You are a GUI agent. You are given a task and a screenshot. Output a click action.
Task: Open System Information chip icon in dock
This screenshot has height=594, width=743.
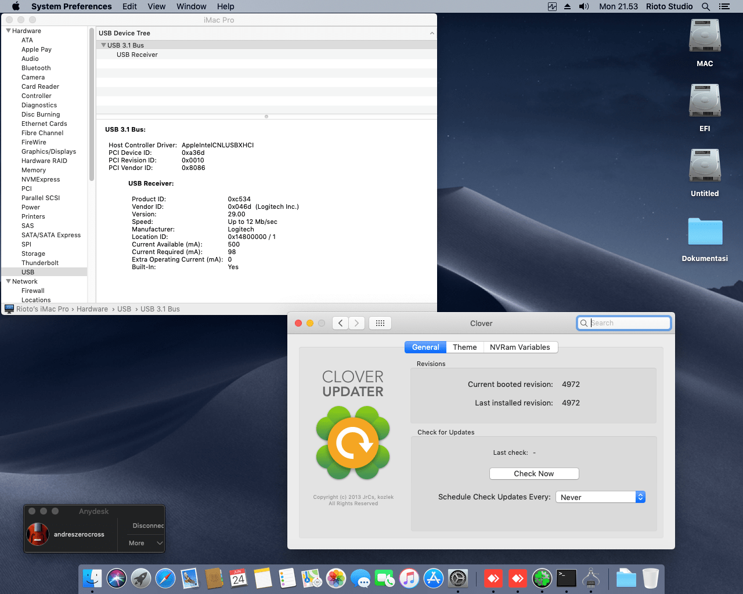(x=591, y=578)
